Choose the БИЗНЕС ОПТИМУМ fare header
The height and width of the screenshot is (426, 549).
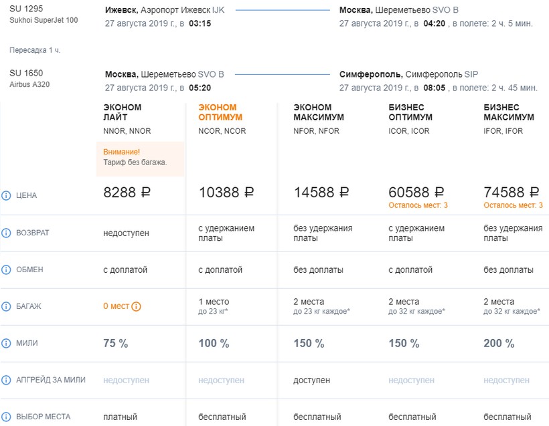(410, 112)
